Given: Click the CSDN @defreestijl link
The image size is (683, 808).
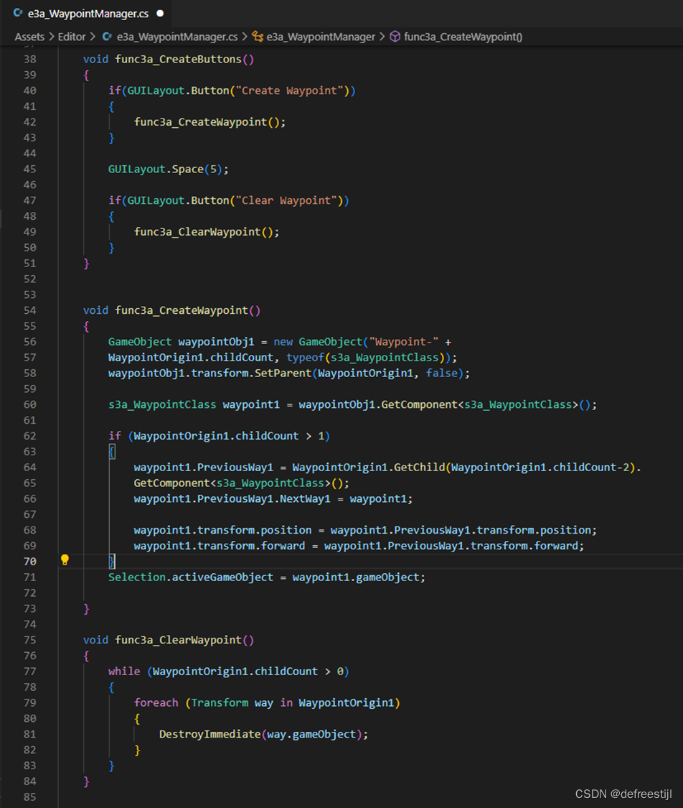Looking at the screenshot, I should click(x=626, y=794).
